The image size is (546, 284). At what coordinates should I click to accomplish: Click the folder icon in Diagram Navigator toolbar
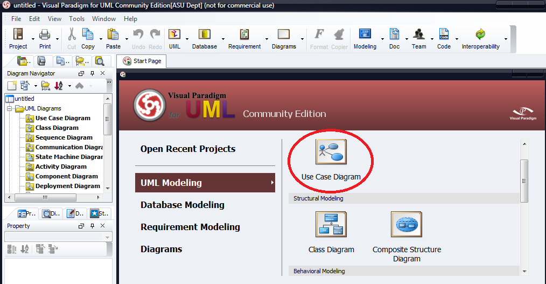(x=46, y=85)
